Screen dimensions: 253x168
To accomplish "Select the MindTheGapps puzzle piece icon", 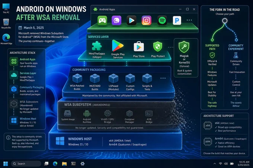I will point(97,46).
